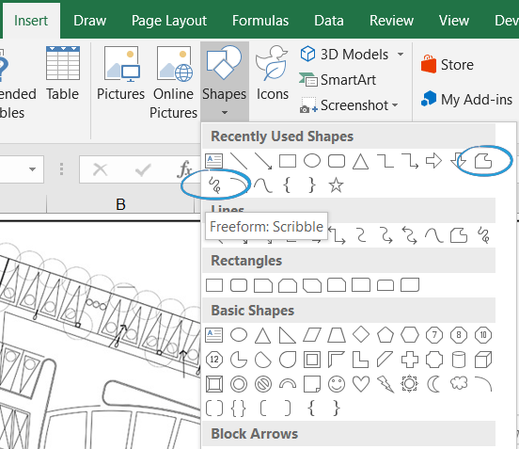The image size is (519, 449).
Task: Open the Icons insert dialog
Action: click(x=273, y=73)
